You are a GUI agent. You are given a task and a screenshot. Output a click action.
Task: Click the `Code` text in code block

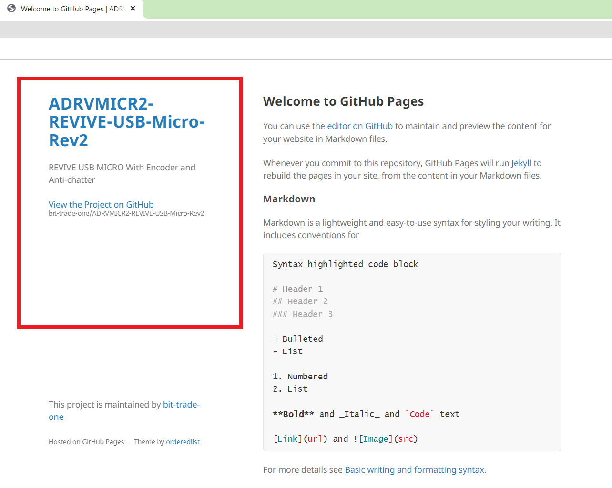coord(419,414)
